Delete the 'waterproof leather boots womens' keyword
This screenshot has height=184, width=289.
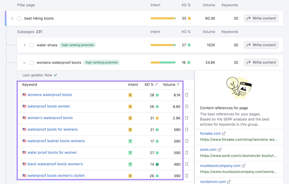(x=187, y=141)
